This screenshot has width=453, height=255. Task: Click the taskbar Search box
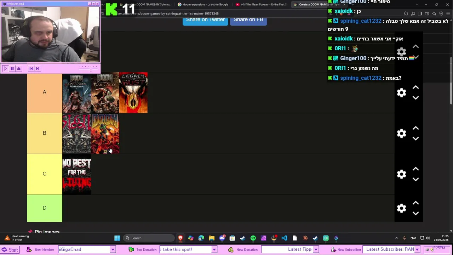pyautogui.click(x=149, y=238)
